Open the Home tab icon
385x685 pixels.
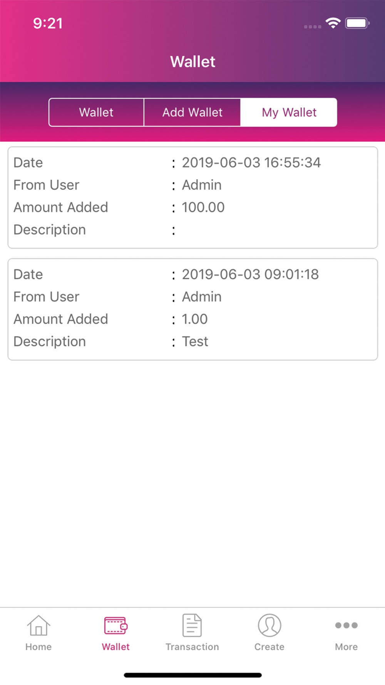click(38, 625)
